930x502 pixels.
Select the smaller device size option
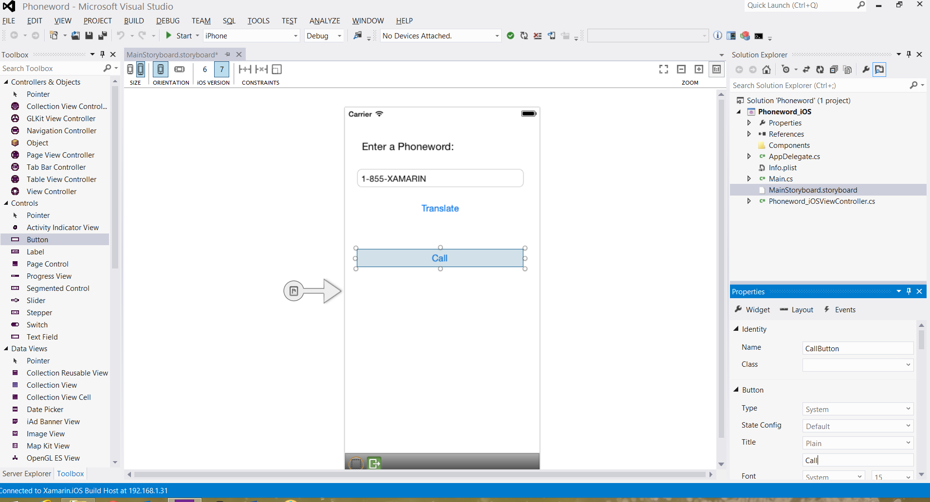[130, 70]
